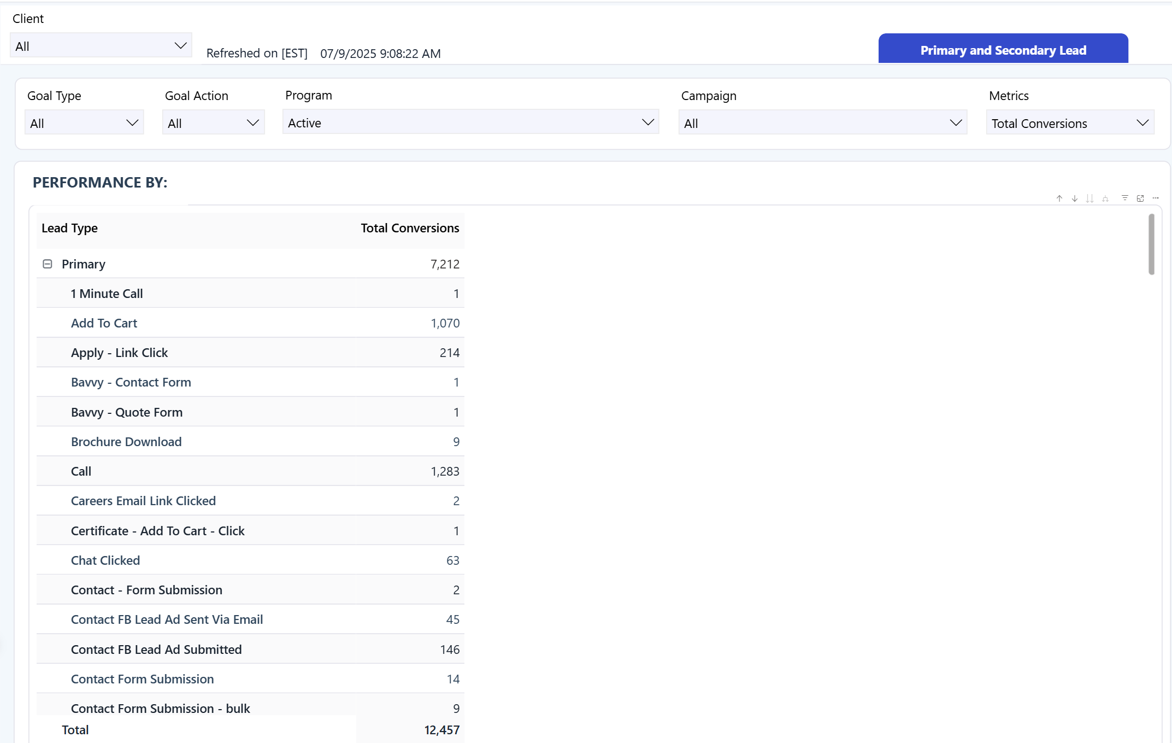Click go to next level double-arrow icon

[1089, 198]
